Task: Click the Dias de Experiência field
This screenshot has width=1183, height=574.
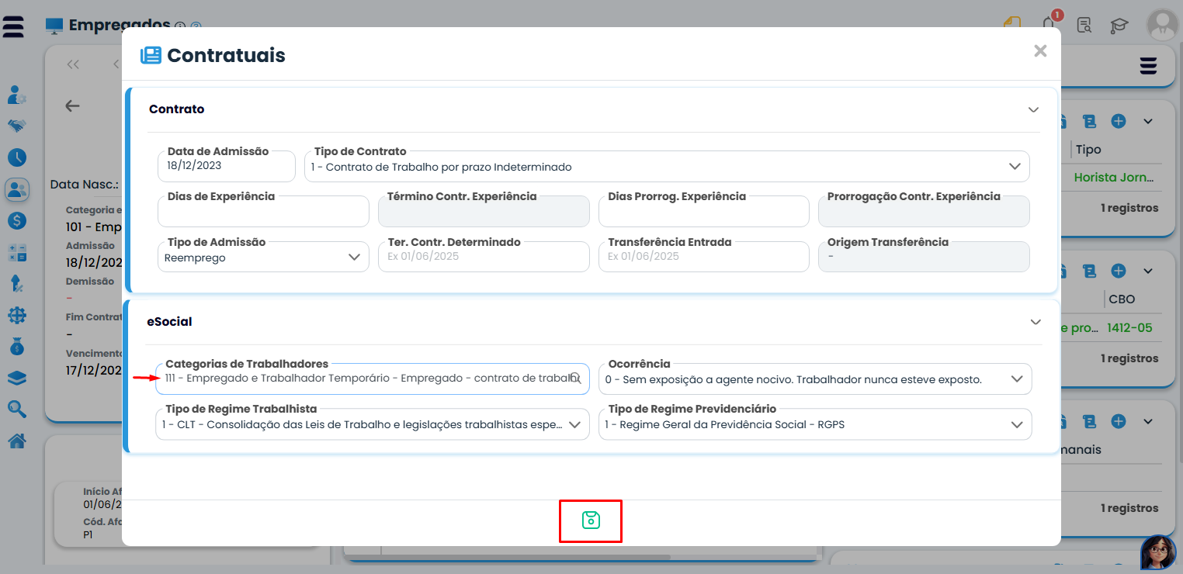Action: pyautogui.click(x=263, y=212)
